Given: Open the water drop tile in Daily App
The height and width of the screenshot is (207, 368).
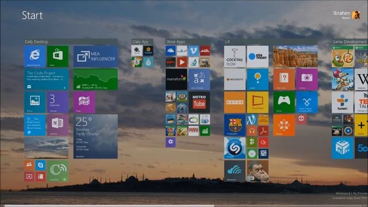Looking at the screenshot, I should 148,62.
